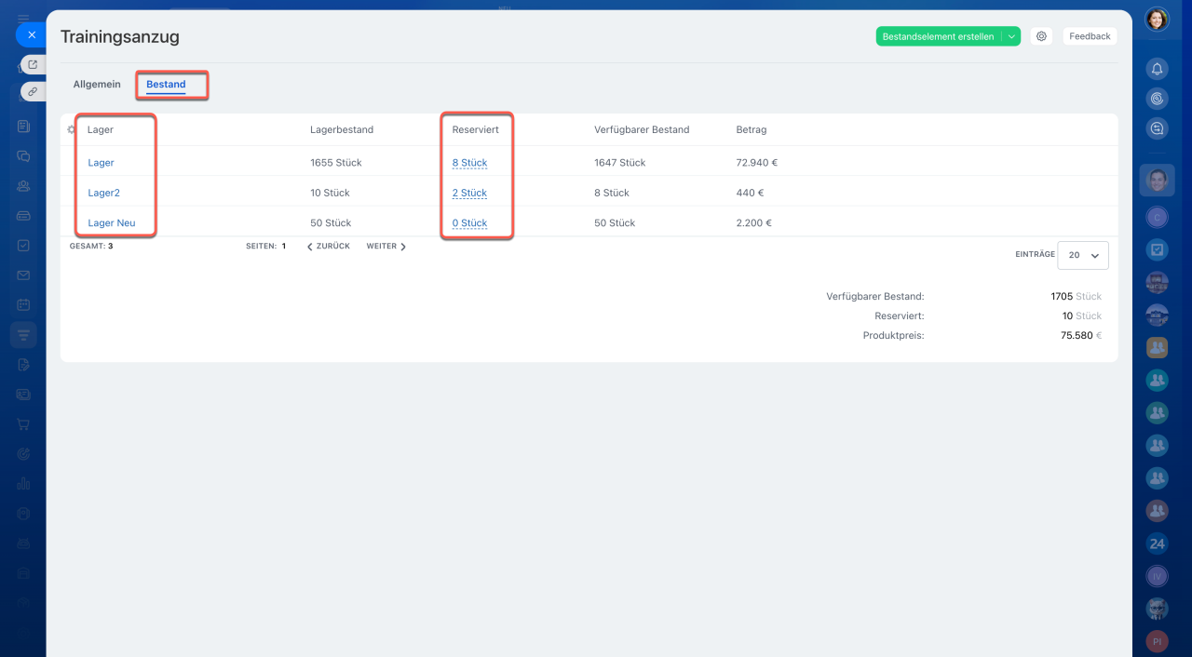Open the checkmark tasks chat in right sidebar
Viewport: 1192px width, 657px height.
1157,249
